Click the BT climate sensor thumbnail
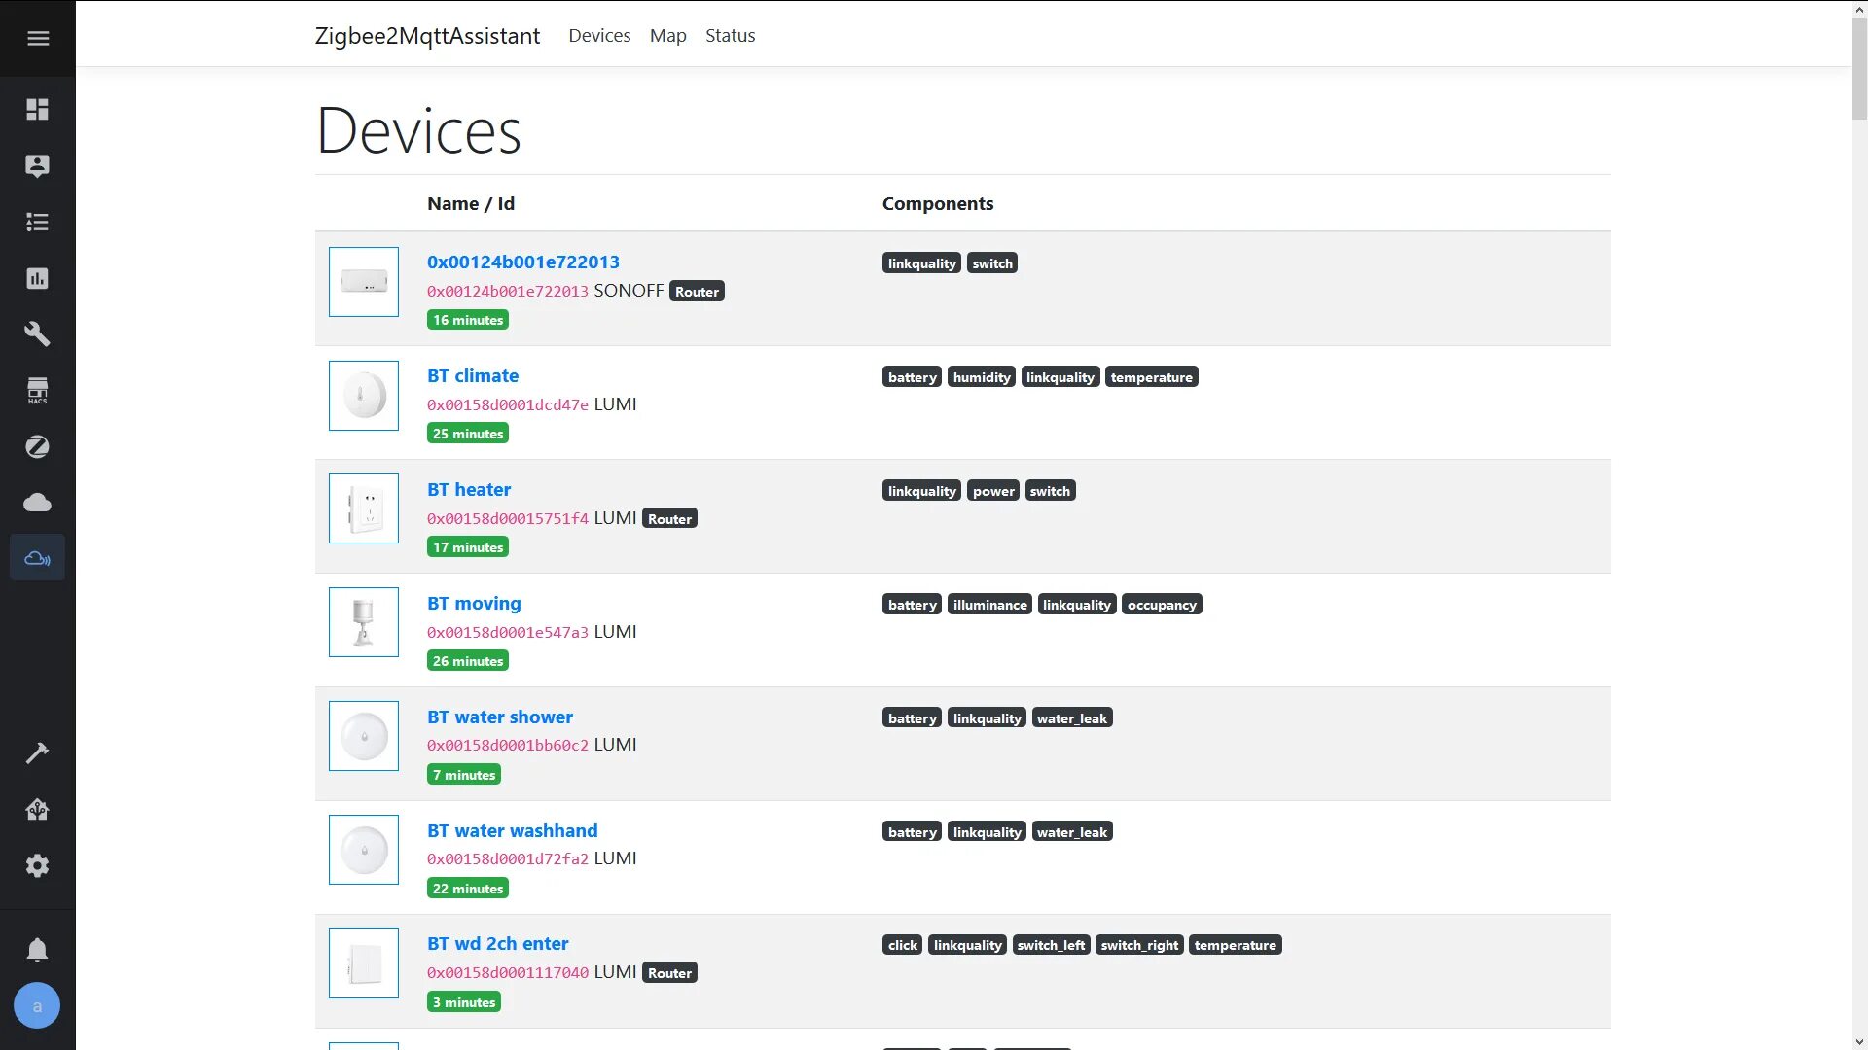The width and height of the screenshot is (1868, 1050). (x=364, y=396)
